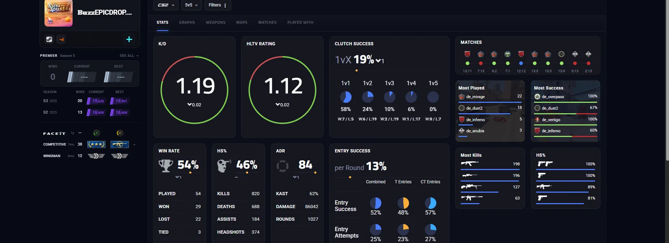The height and width of the screenshot is (243, 669).
Task: Open the Filters button
Action: point(218,5)
